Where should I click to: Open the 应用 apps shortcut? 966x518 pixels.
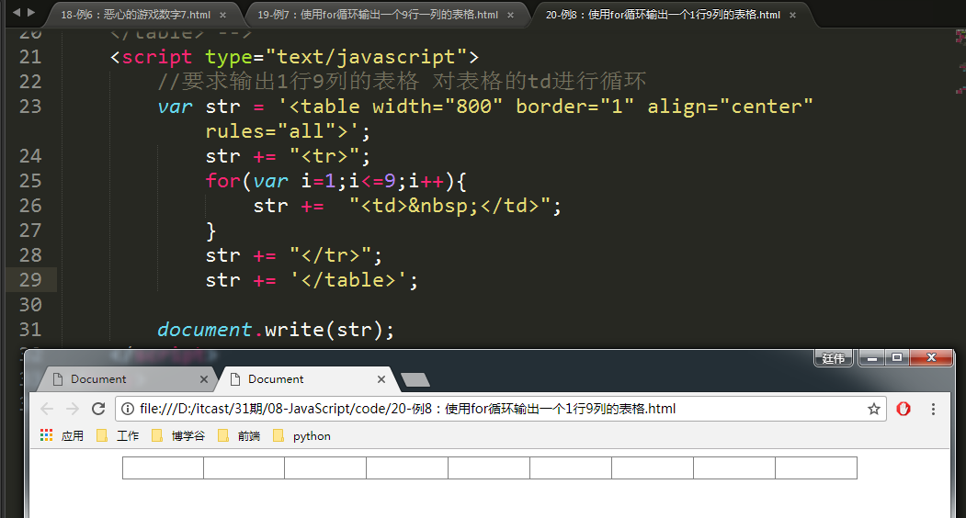click(62, 436)
